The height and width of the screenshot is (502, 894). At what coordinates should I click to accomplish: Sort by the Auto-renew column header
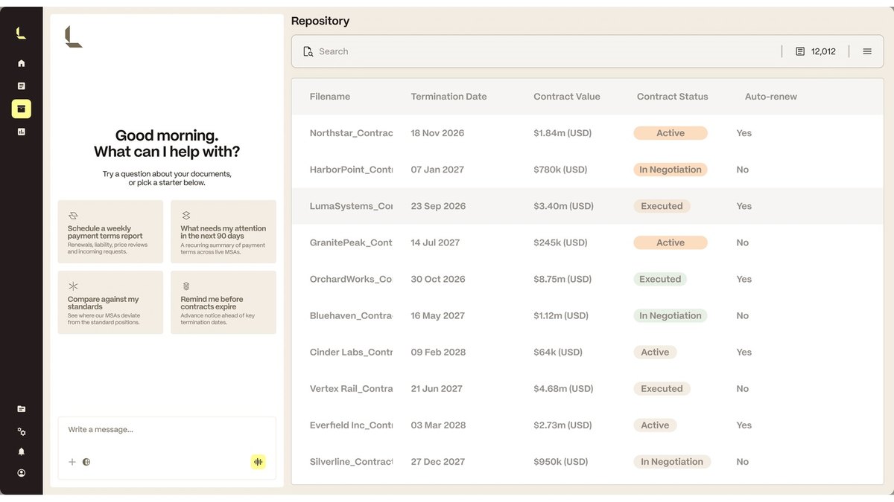click(x=771, y=97)
